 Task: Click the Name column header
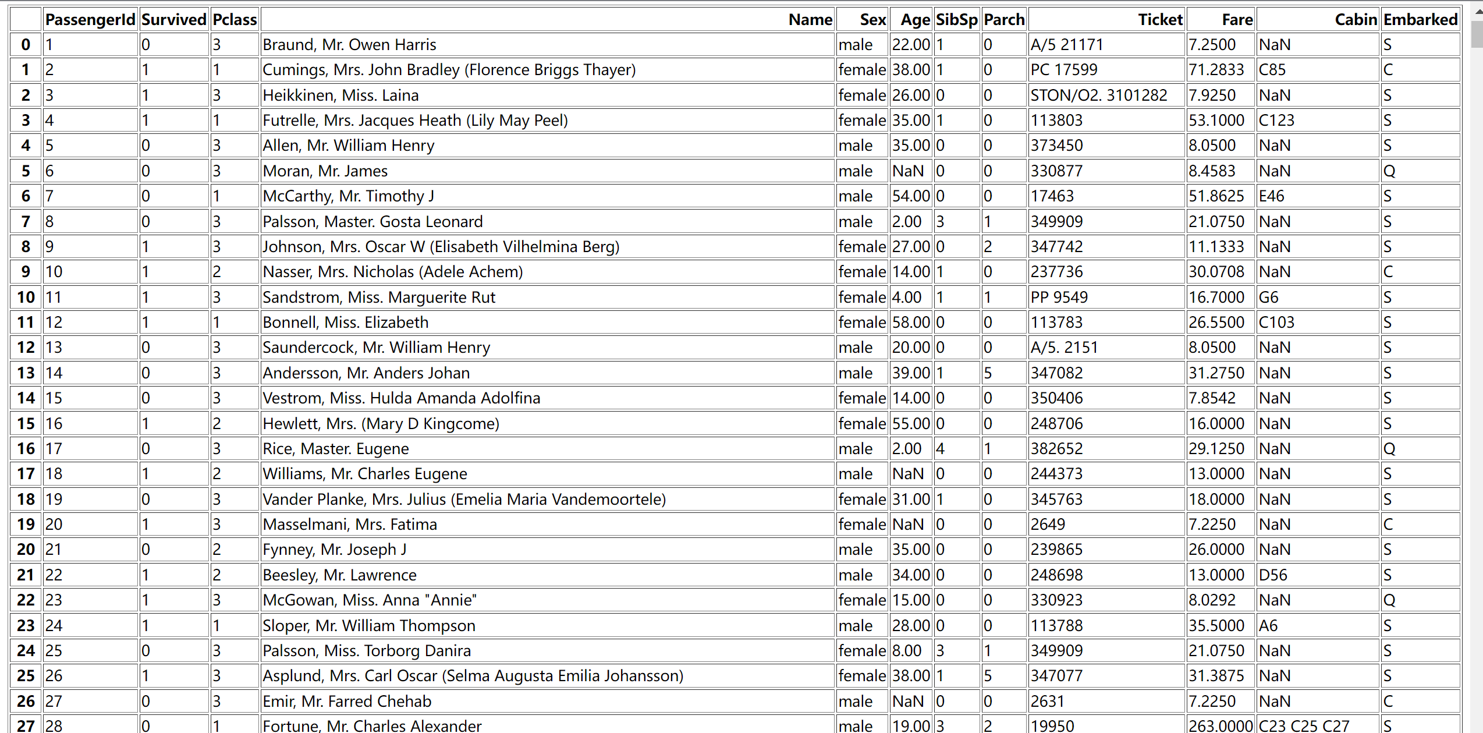click(x=810, y=20)
